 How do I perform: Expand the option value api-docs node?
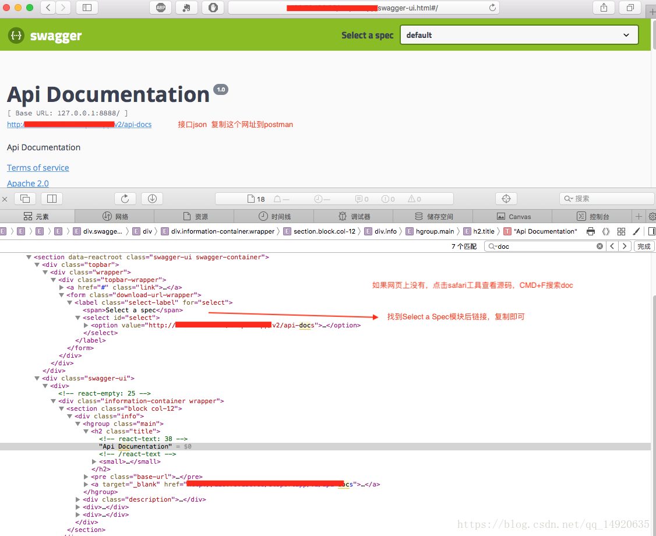click(86, 325)
